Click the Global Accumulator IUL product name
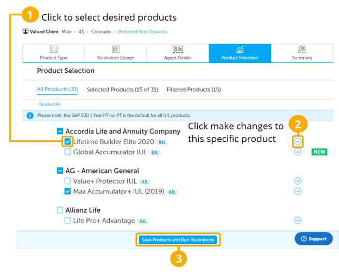This screenshot has width=339, height=275. click(110, 152)
